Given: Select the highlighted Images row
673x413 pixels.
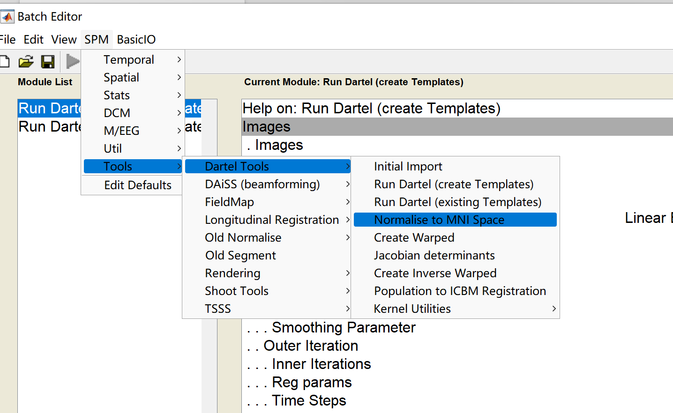Looking at the screenshot, I should coord(457,126).
